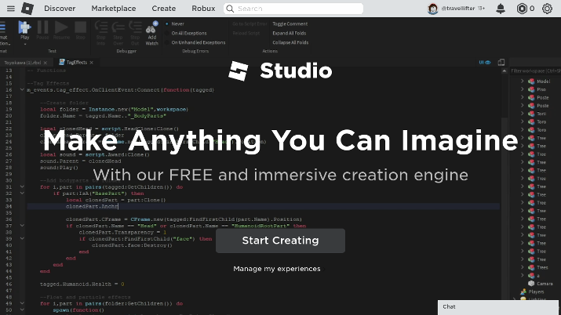Expand the item named a in Explorer
Image resolution: width=561 pixels, height=315 pixels.
point(522,275)
